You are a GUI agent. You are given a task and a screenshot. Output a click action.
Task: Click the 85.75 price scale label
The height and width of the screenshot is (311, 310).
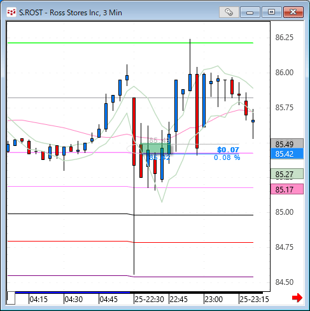click(x=285, y=108)
